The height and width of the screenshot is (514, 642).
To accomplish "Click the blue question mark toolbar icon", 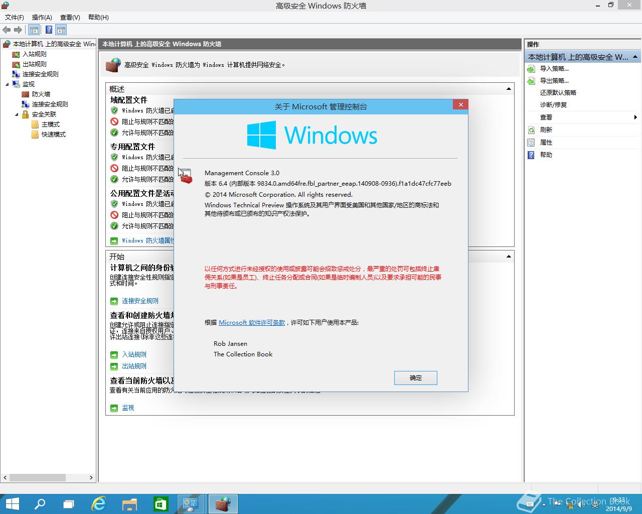I will 49,30.
